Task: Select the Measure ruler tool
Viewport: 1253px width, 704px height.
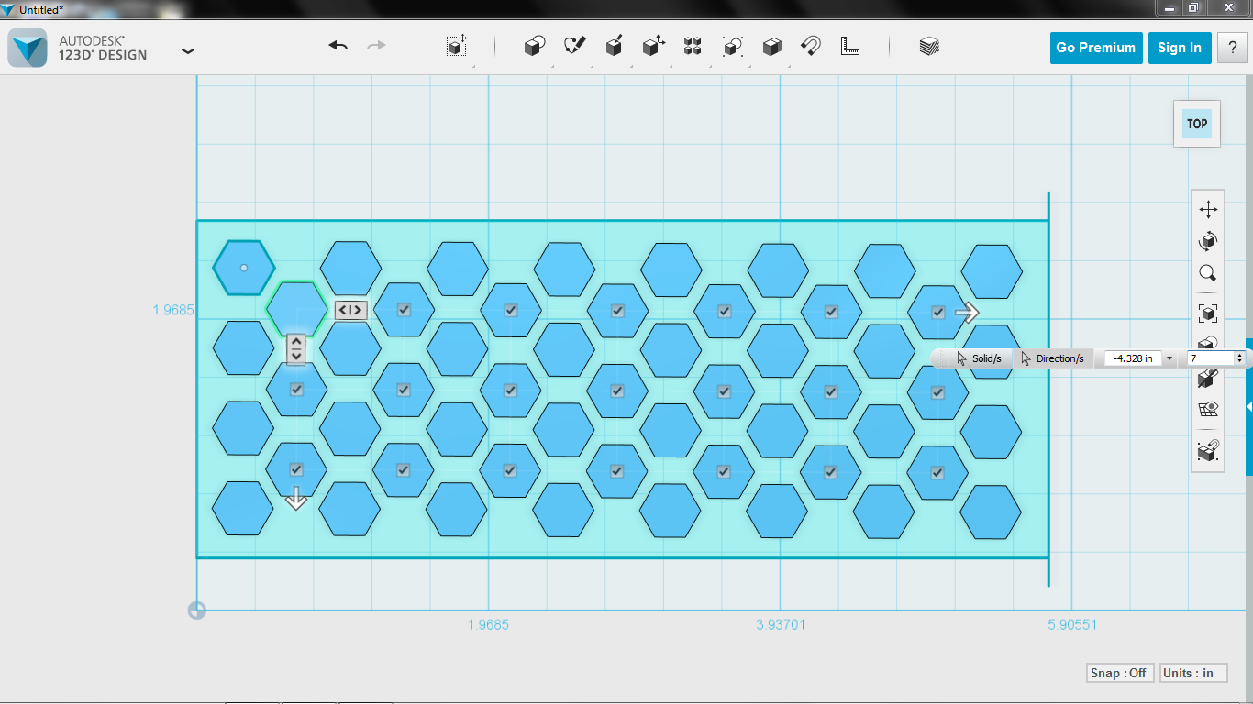Action: 850,47
